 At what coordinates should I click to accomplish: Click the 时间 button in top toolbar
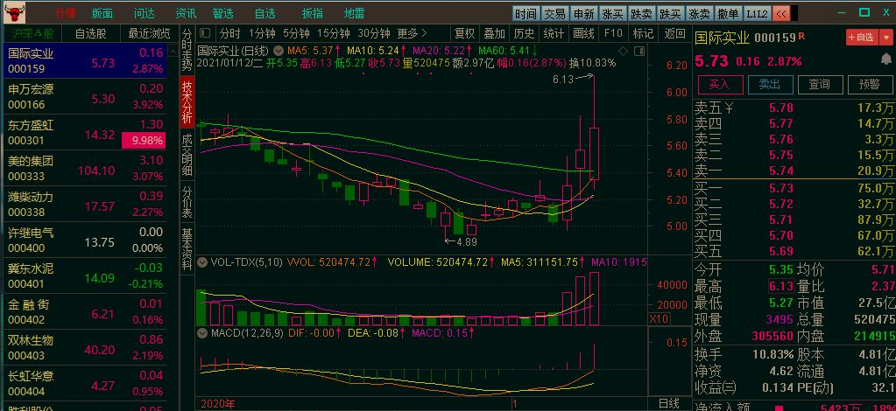526,14
